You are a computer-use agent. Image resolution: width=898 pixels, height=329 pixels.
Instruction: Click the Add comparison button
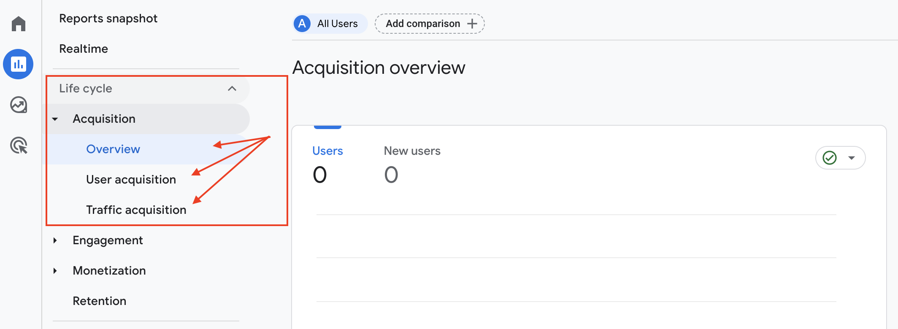coord(430,24)
